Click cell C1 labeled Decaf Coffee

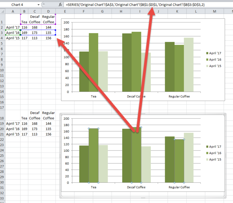coord(35,19)
